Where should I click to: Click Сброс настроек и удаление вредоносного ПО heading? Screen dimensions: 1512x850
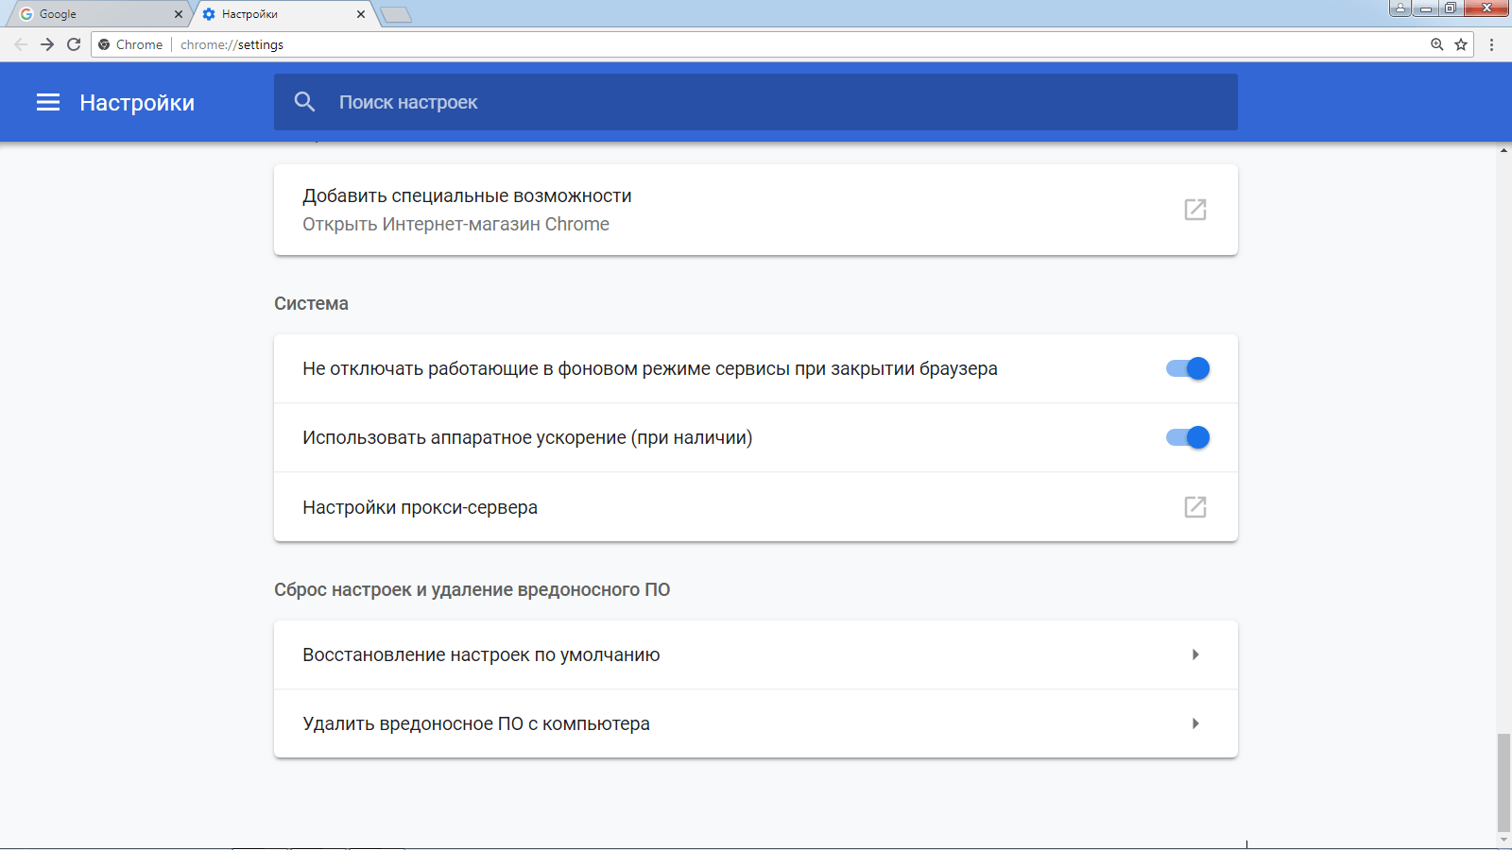(x=472, y=589)
